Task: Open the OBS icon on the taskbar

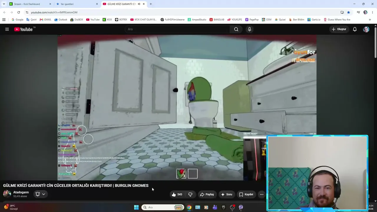Action: click(232, 207)
